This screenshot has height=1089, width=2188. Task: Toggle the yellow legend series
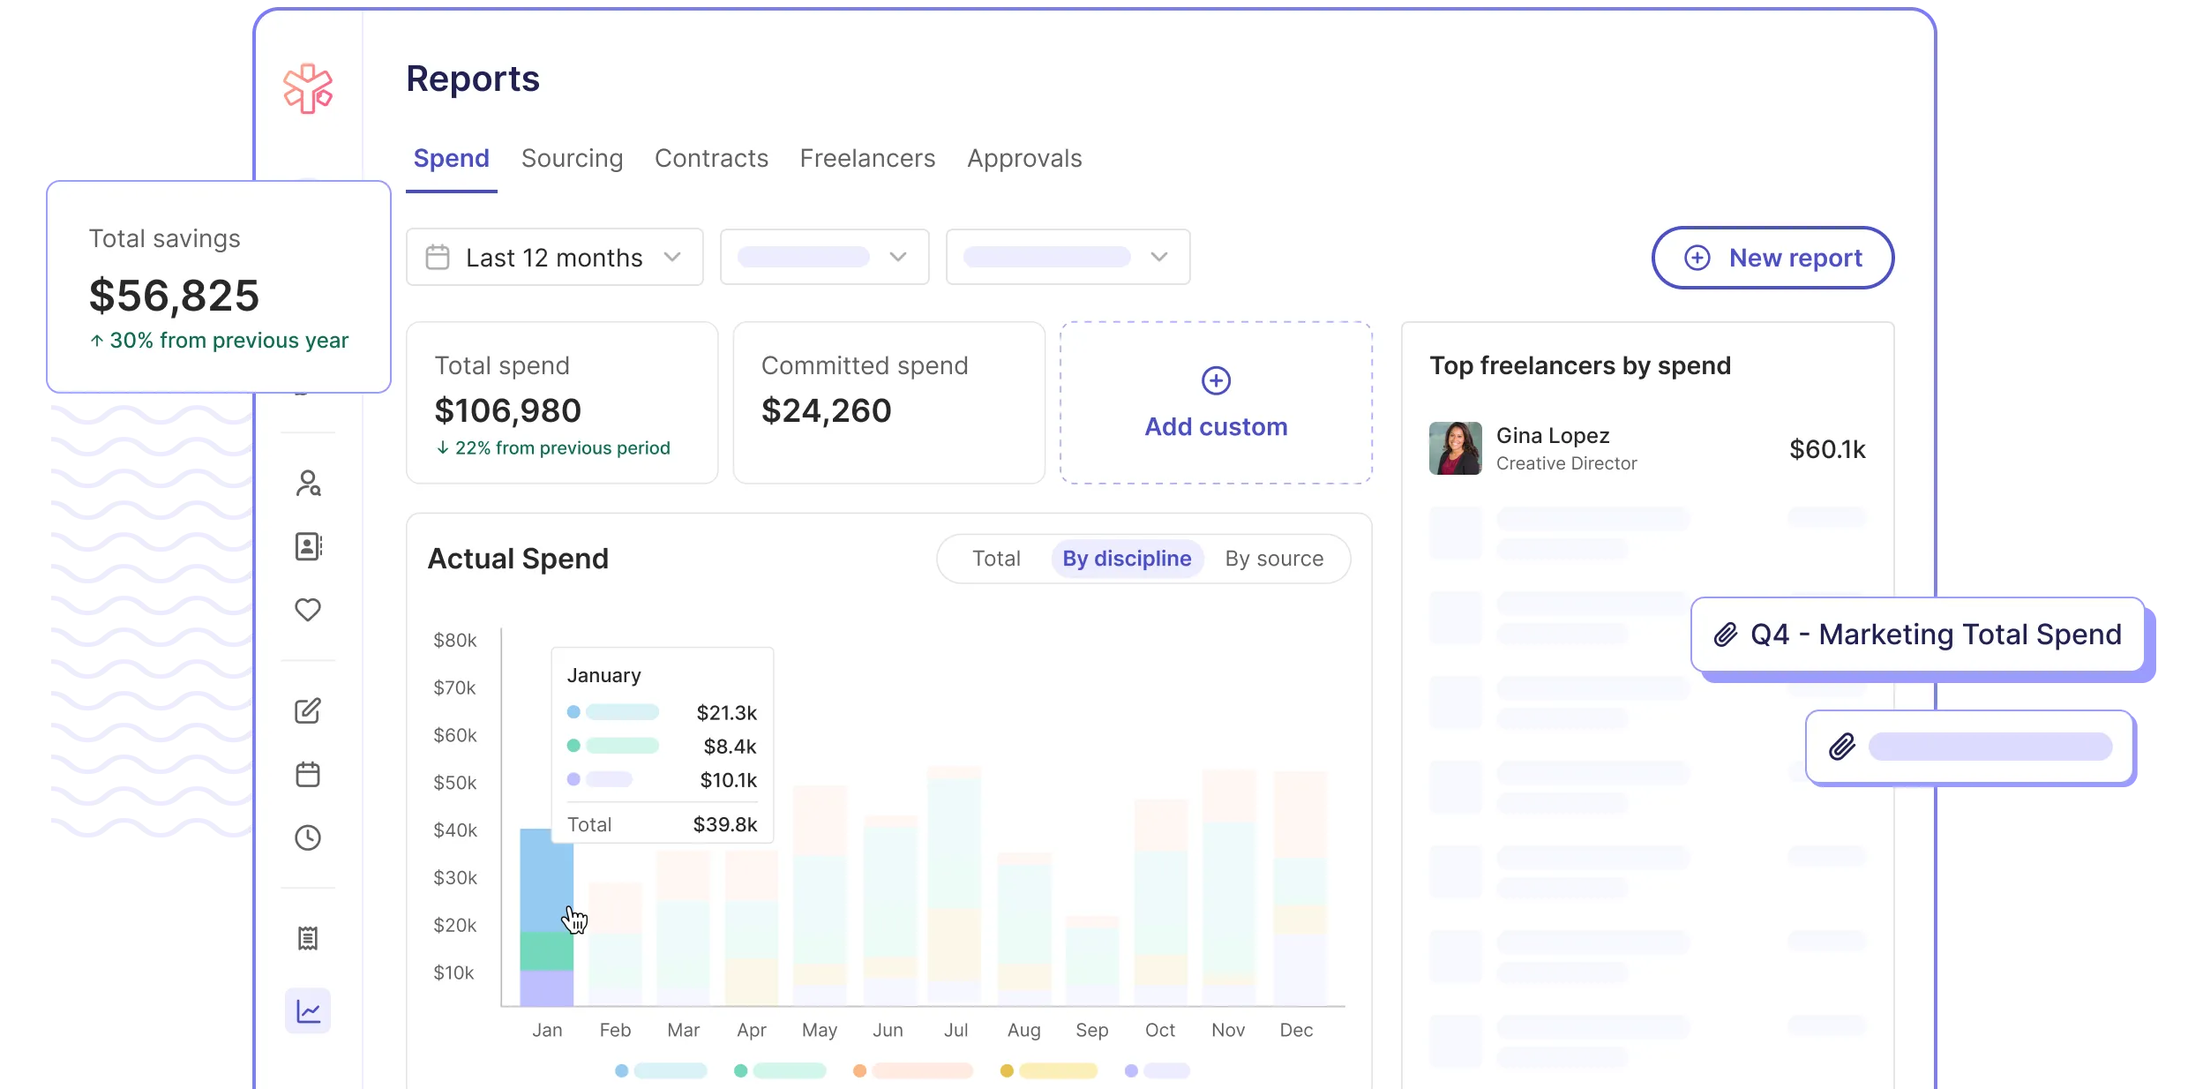tap(1049, 1070)
